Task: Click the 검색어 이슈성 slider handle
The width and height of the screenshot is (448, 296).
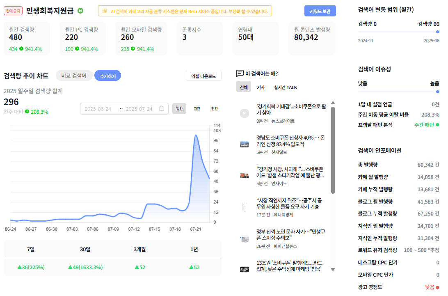Action: click(x=438, y=92)
